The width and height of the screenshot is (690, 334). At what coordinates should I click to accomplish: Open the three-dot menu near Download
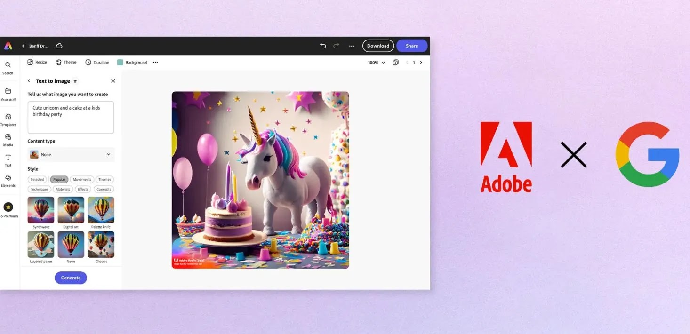(352, 46)
